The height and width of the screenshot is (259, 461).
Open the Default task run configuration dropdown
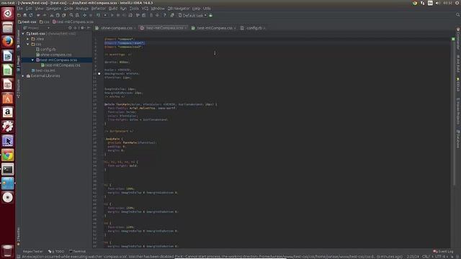(x=192, y=15)
